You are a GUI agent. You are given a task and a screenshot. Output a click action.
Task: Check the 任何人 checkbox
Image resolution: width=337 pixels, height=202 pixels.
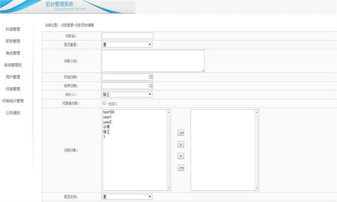pos(104,103)
